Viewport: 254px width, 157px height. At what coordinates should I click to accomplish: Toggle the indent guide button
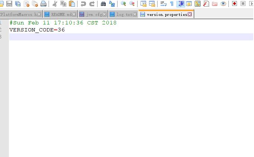pyautogui.click(x=181, y=4)
